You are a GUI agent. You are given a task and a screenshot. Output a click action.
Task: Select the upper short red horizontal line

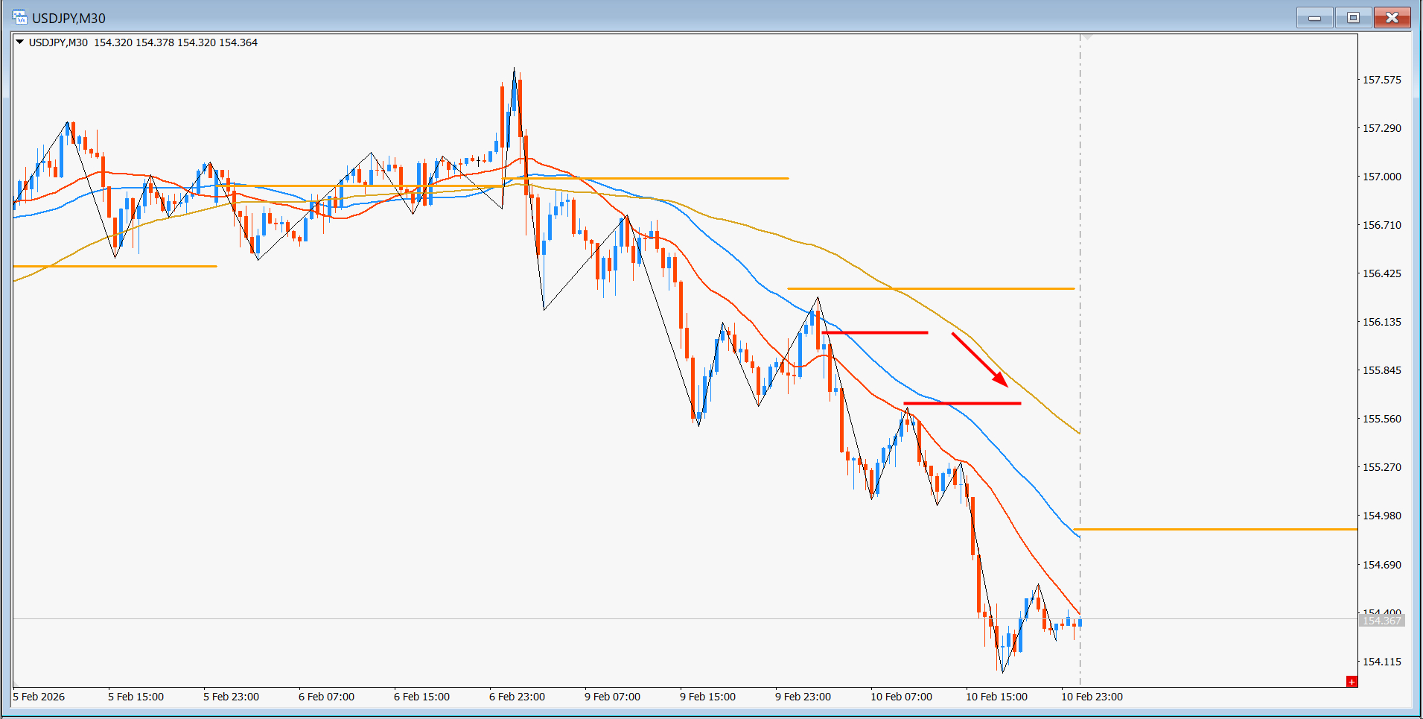point(875,332)
